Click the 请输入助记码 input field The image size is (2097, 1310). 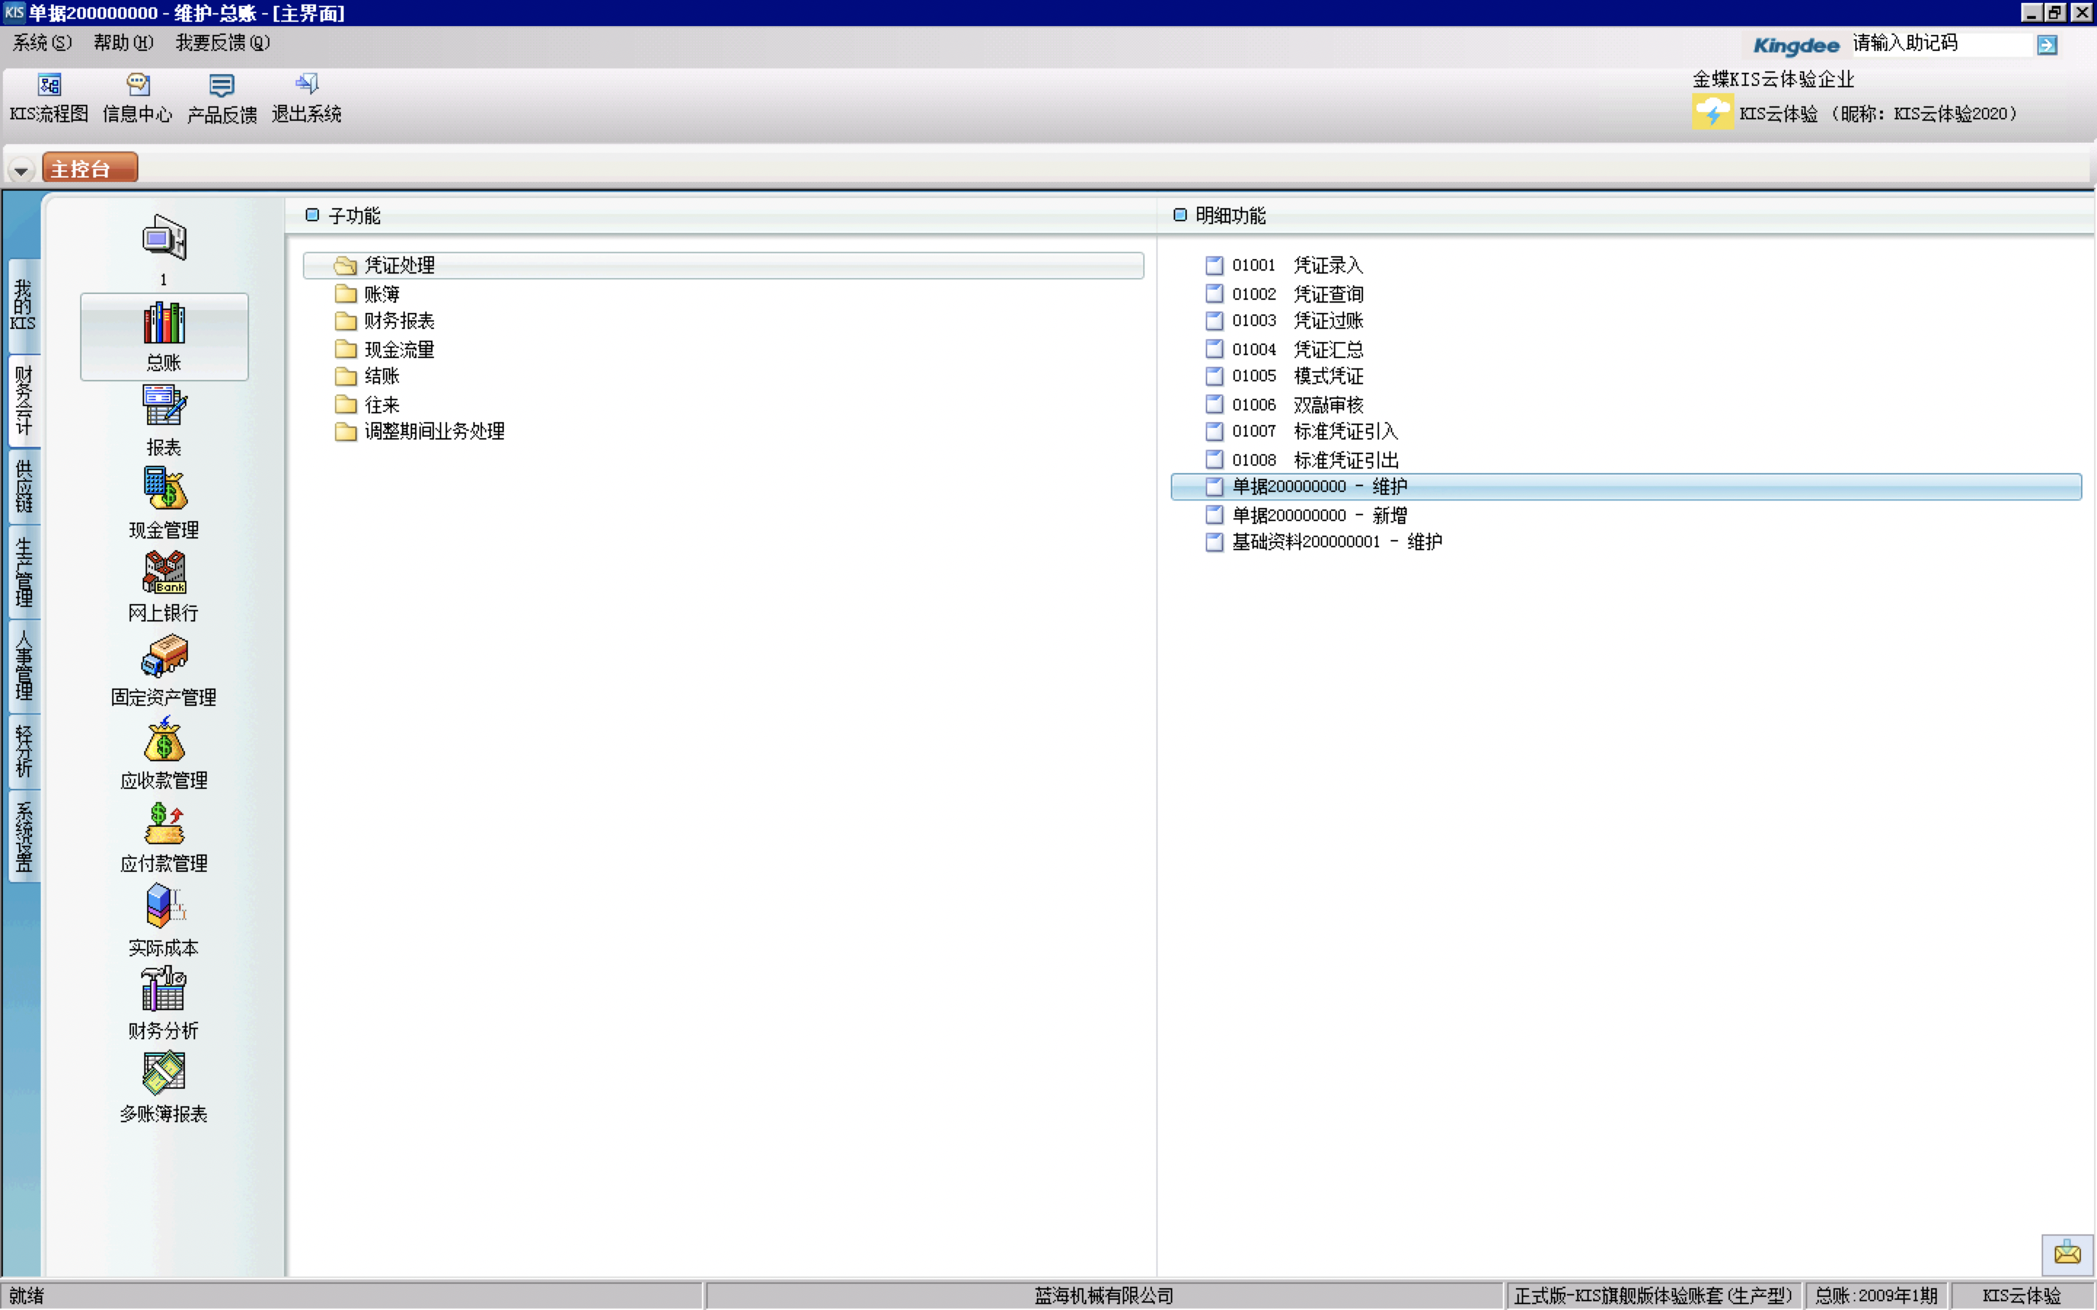[x=1941, y=44]
